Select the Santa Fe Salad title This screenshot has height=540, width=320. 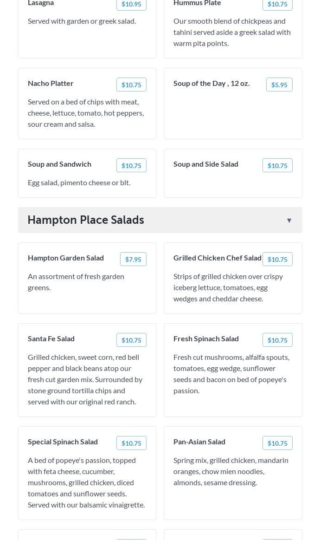(51, 338)
